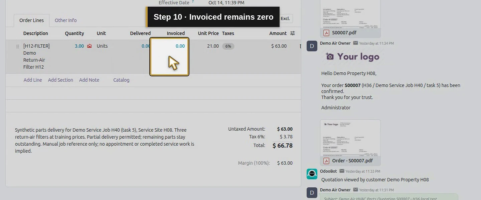
Task: Click the [H12-FILTER] Demo Return-Air Filter description cell
Action: click(x=36, y=56)
